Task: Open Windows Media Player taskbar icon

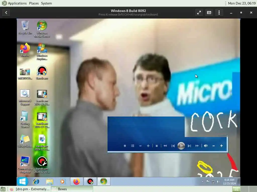Action: (x=62, y=181)
